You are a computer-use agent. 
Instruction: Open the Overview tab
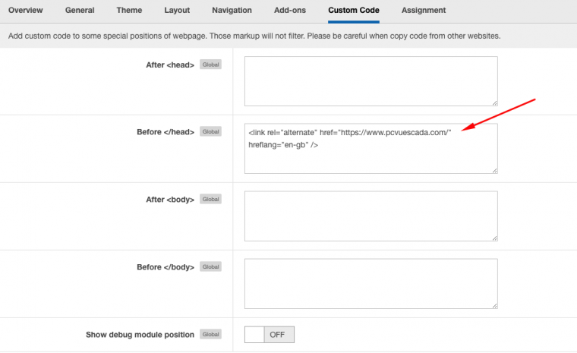[x=26, y=11]
